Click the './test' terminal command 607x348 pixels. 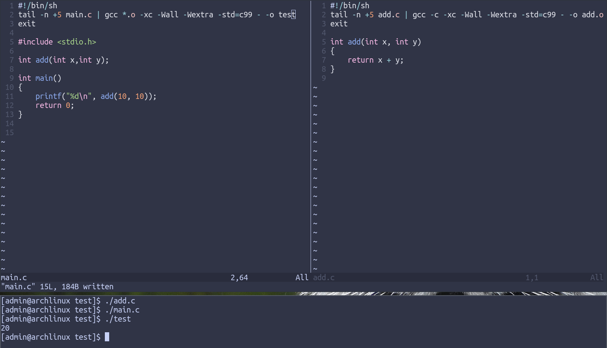(118, 319)
